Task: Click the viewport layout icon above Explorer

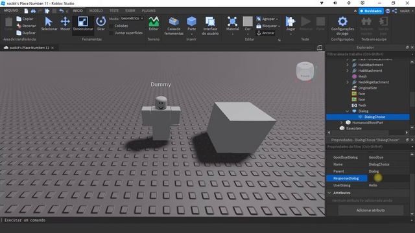Action: (x=320, y=47)
